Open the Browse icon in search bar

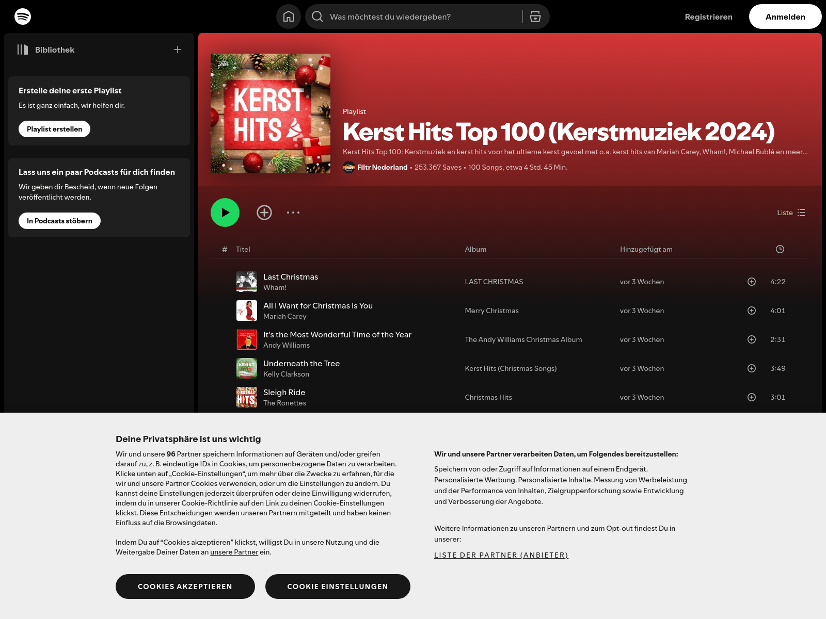tap(535, 17)
